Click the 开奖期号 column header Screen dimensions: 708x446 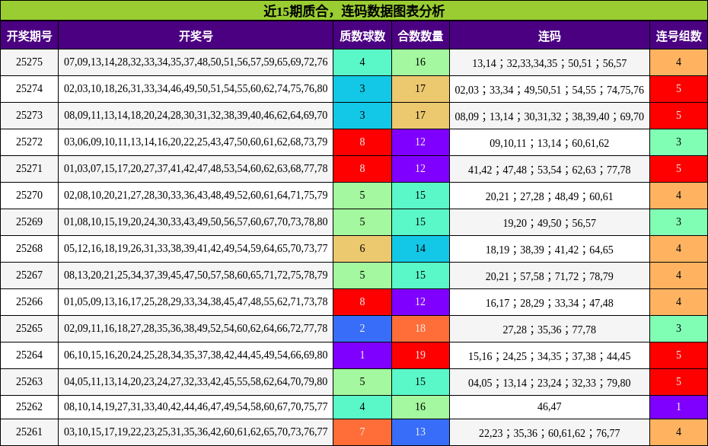tap(29, 36)
